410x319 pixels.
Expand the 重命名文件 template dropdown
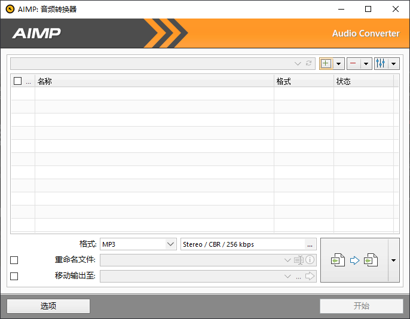click(x=287, y=260)
